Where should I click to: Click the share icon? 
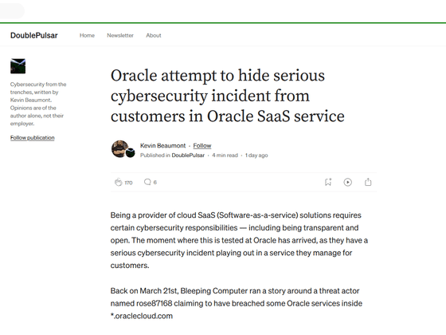coord(368,182)
